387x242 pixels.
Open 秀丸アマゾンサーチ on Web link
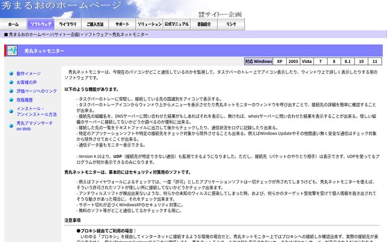point(34,126)
